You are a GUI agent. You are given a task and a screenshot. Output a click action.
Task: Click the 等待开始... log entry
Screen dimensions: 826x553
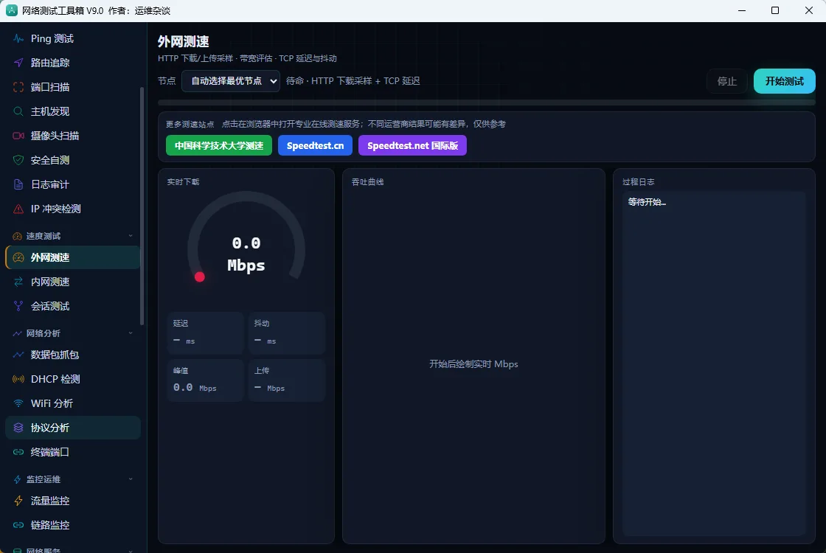coord(647,202)
